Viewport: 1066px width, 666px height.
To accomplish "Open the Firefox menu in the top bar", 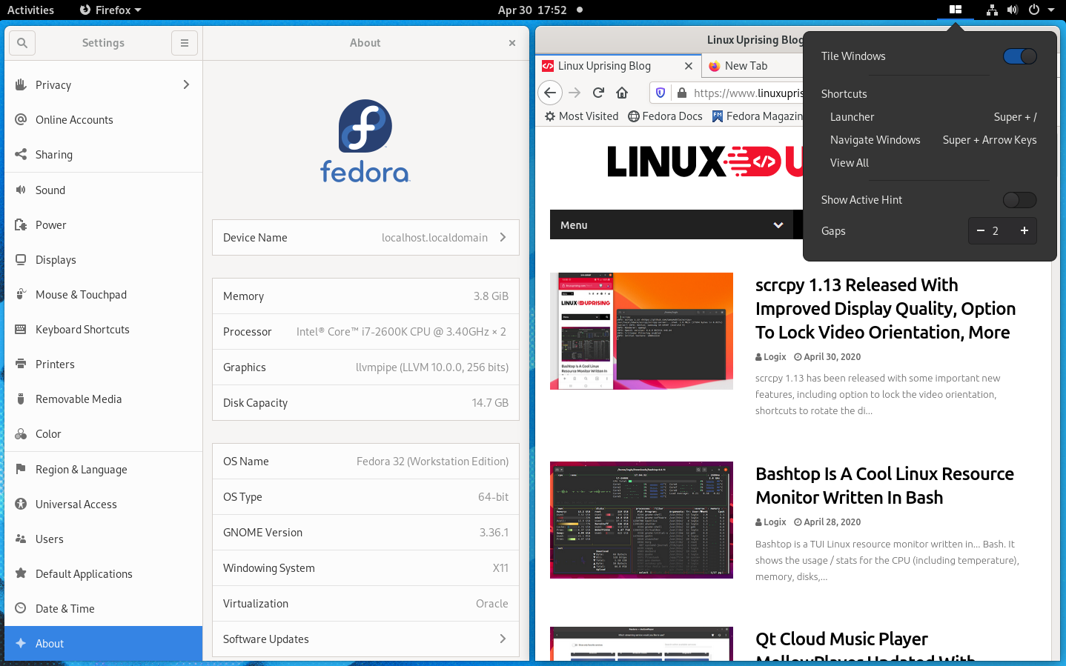I will [108, 10].
